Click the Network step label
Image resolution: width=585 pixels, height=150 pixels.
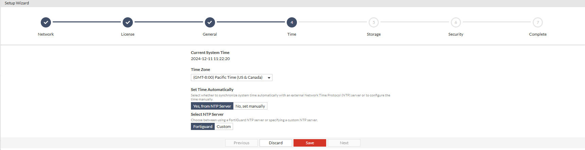coord(46,34)
